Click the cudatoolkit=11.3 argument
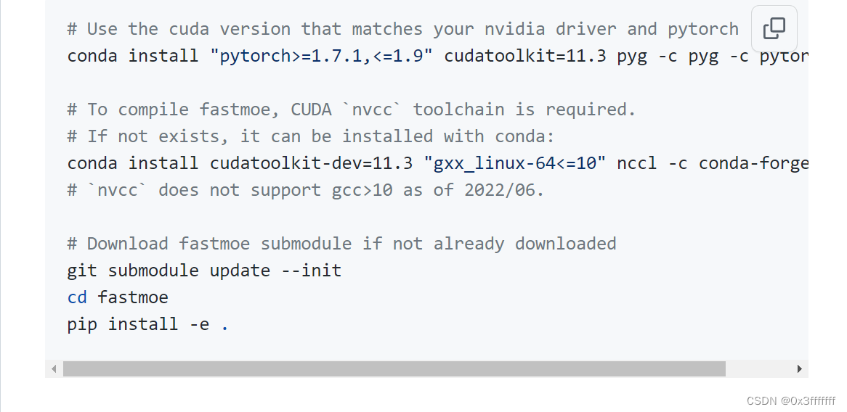847x412 pixels. 525,56
